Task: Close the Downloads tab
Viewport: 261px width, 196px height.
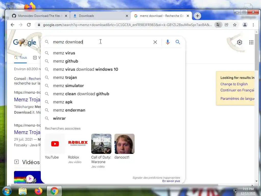Action: [x=127, y=16]
